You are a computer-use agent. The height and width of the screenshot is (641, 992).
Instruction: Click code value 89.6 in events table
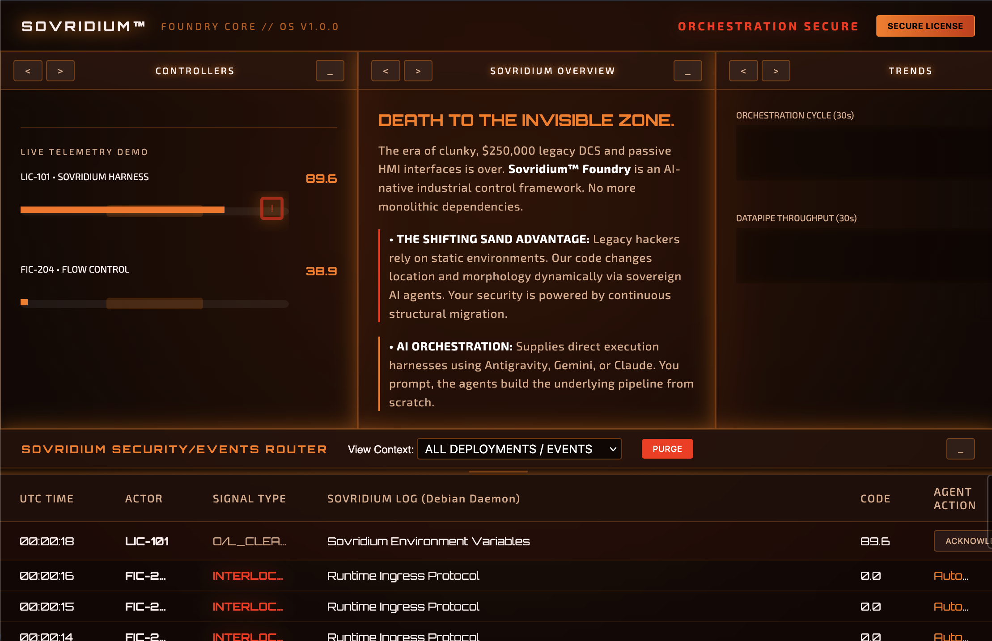(875, 541)
